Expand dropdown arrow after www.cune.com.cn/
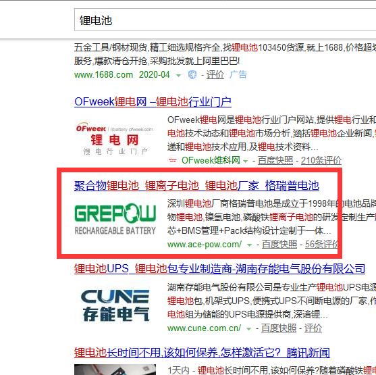Screen dimensions: 376x375 [248, 328]
